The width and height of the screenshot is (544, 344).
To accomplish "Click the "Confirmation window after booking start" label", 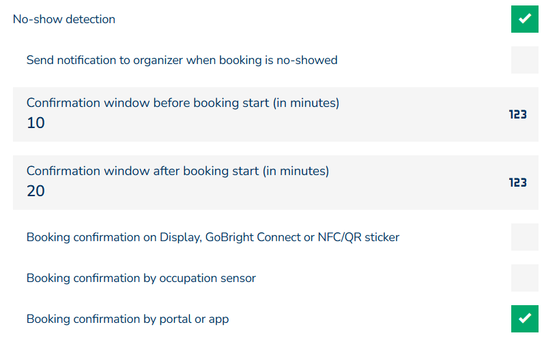I will (177, 171).
